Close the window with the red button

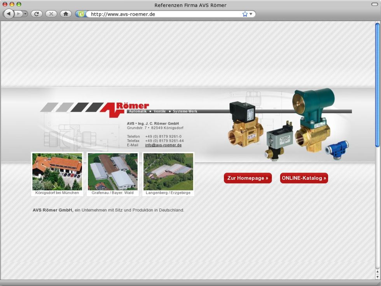pos(5,4)
